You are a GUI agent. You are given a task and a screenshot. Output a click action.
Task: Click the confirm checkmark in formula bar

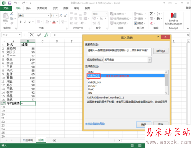point(39,35)
